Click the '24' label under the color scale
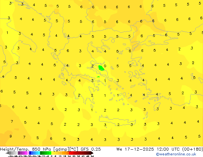 point(69,156)
